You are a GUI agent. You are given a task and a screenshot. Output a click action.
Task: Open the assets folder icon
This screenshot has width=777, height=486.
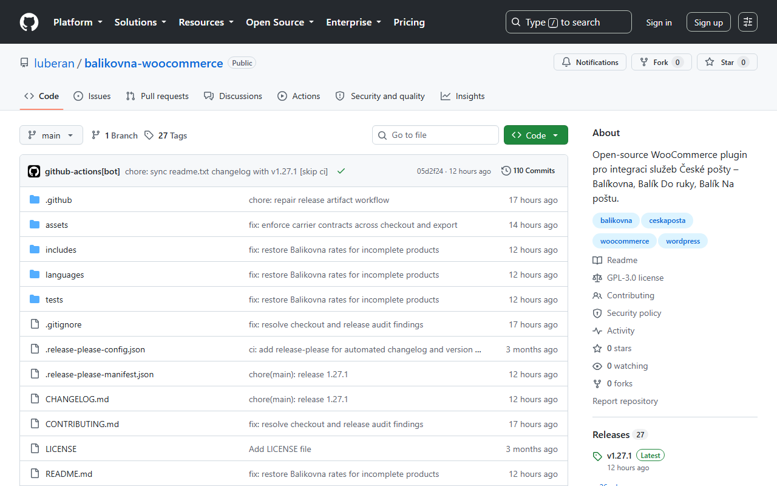coord(35,225)
